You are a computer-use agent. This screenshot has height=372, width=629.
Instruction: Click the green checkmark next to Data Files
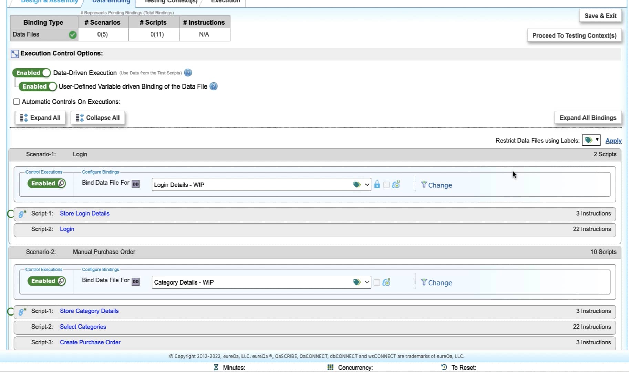(72, 34)
